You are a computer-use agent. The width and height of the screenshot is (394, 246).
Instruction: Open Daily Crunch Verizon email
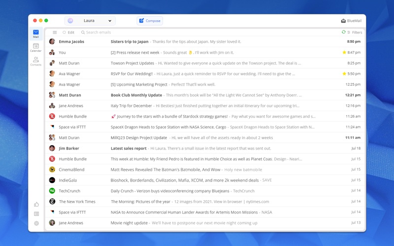point(205,191)
